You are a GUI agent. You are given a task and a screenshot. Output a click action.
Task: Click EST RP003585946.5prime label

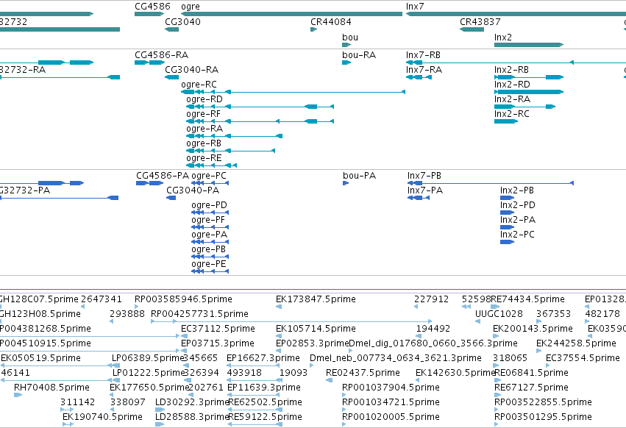pos(183,299)
